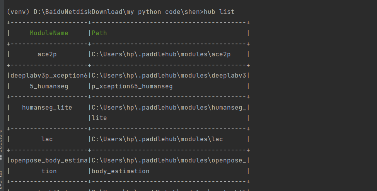
Task: Click the p_xception65_humanseg path continuation
Action: [x=132, y=86]
